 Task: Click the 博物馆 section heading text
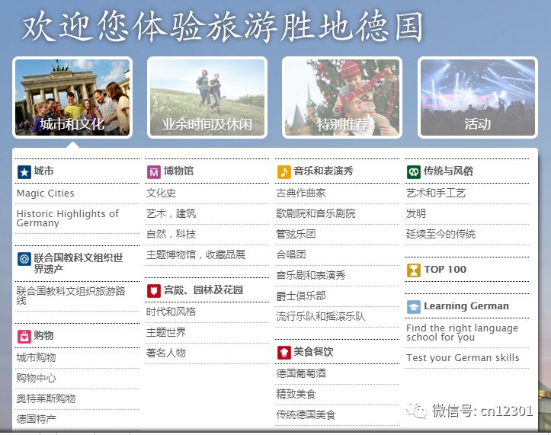click(x=178, y=171)
